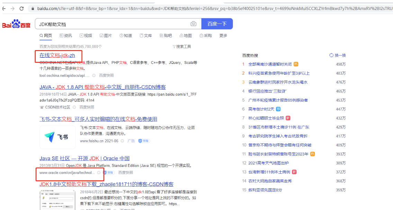Click the browser back arrow
Screen dimensions: 393x210
pos(4,9)
